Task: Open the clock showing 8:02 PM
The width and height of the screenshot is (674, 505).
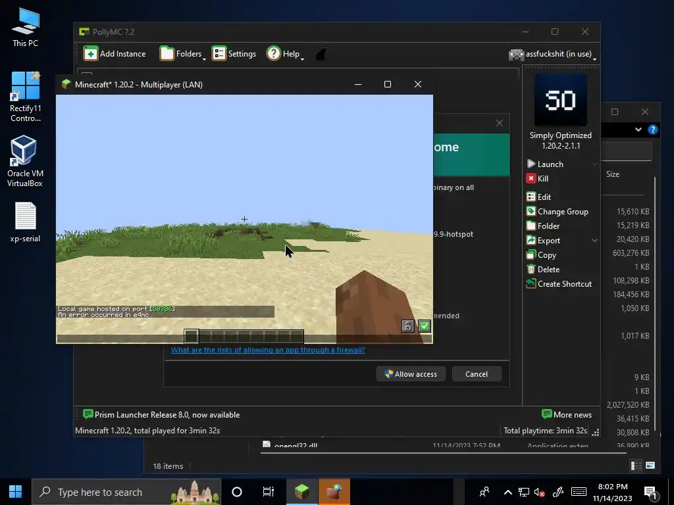Action: click(613, 493)
